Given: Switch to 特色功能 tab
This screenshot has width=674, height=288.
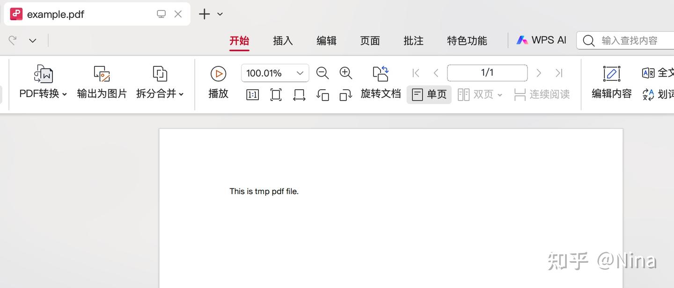Looking at the screenshot, I should pos(467,41).
